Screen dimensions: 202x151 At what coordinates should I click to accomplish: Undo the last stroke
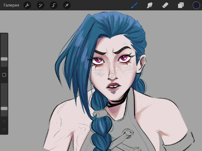(4, 122)
